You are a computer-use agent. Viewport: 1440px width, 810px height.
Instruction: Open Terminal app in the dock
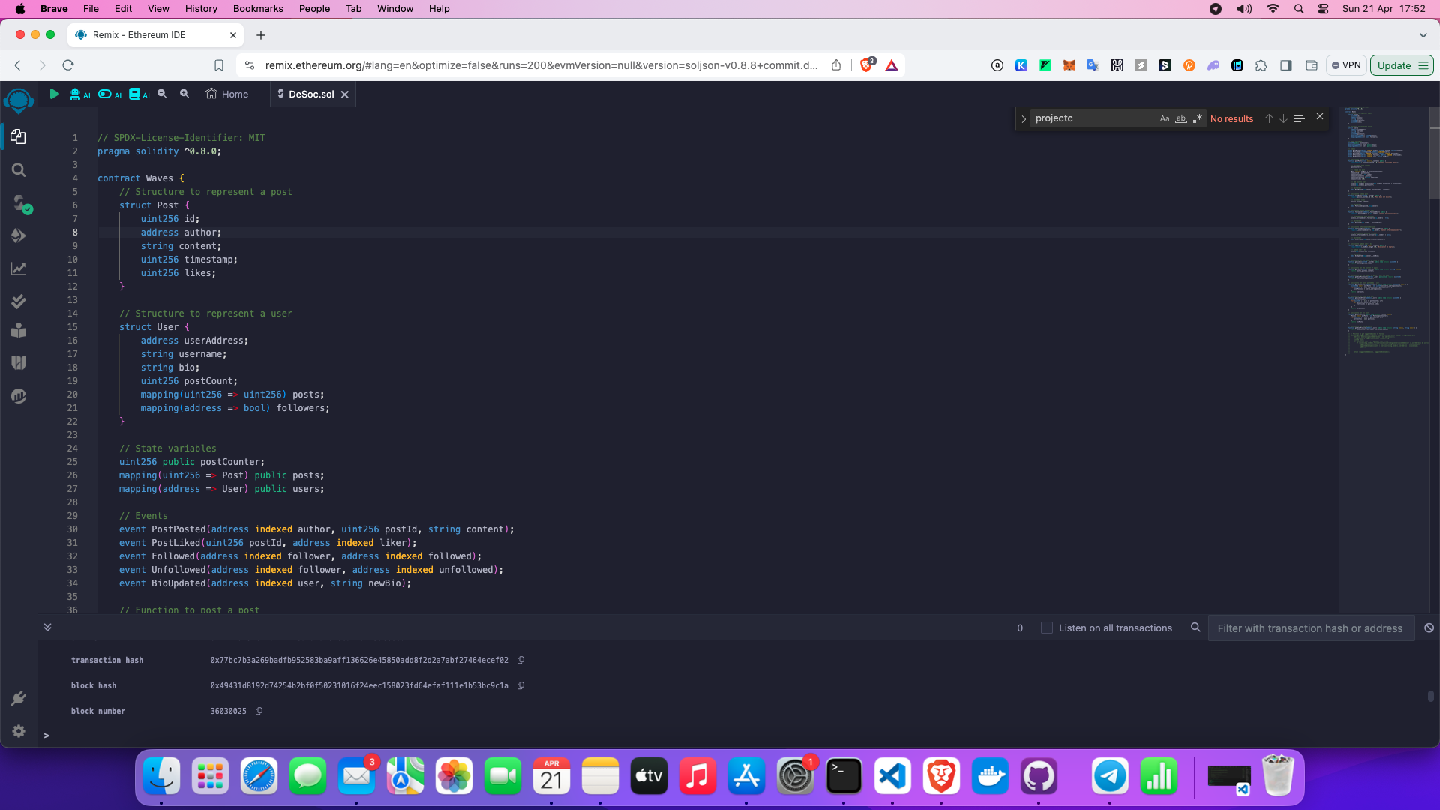coord(844,776)
